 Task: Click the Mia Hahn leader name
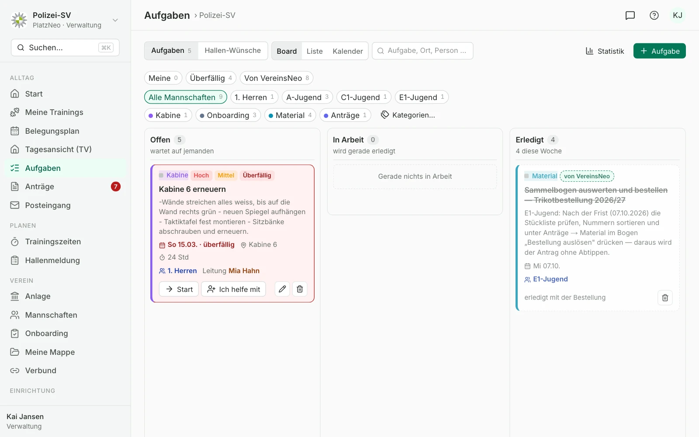pyautogui.click(x=244, y=271)
